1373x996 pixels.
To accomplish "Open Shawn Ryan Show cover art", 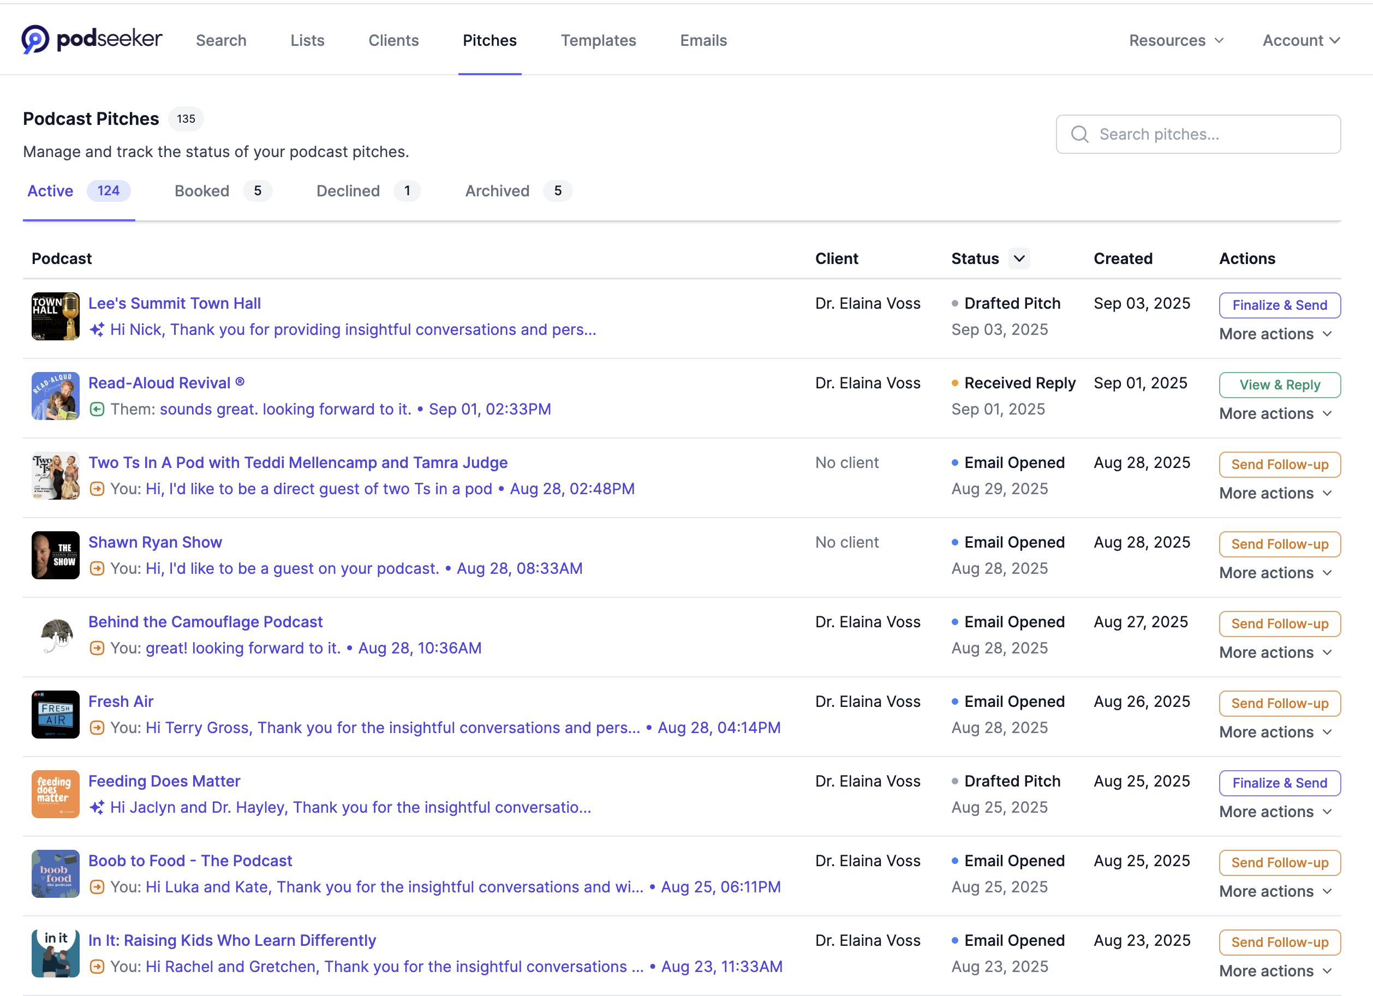I will pos(56,555).
